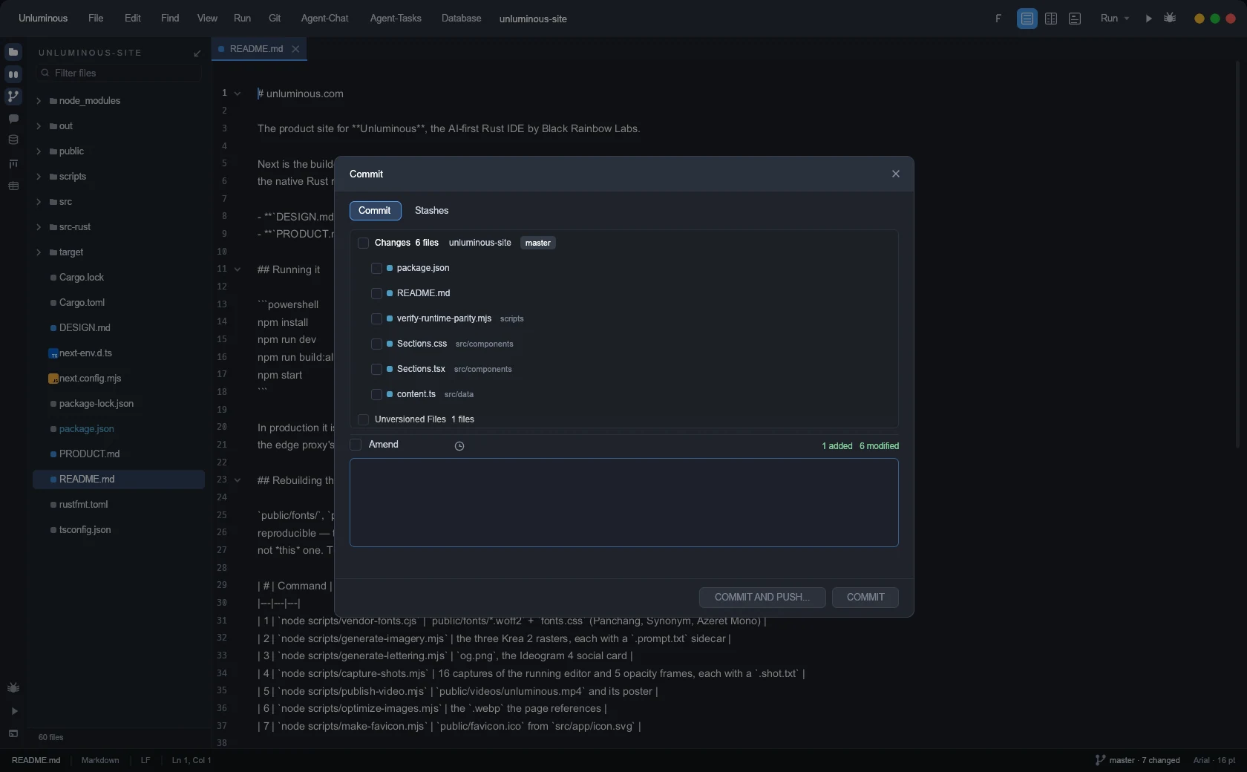Image resolution: width=1247 pixels, height=772 pixels.
Task: Select the split two-column layout icon
Action: coord(1051,19)
